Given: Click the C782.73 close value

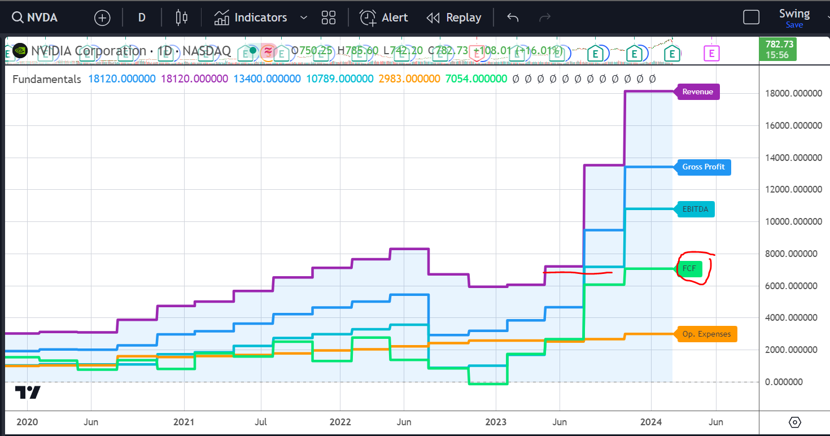Looking at the screenshot, I should coord(448,51).
